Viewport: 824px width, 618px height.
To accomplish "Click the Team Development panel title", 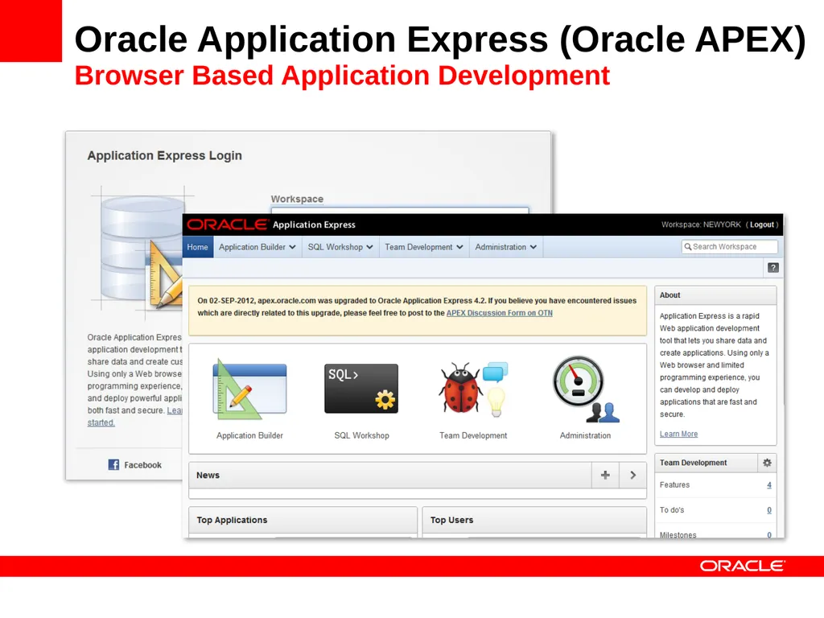I will coord(693,463).
